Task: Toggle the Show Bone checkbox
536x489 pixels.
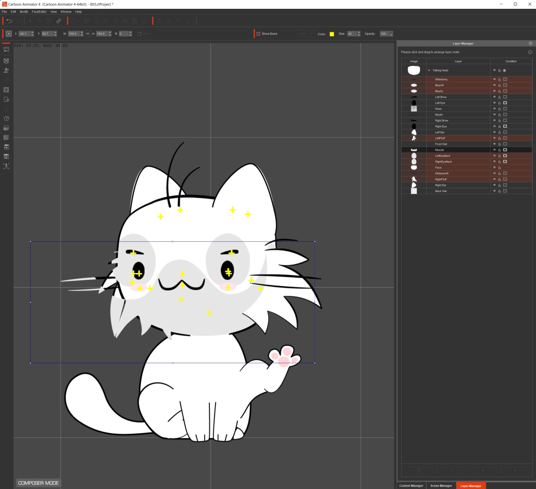Action: point(258,34)
